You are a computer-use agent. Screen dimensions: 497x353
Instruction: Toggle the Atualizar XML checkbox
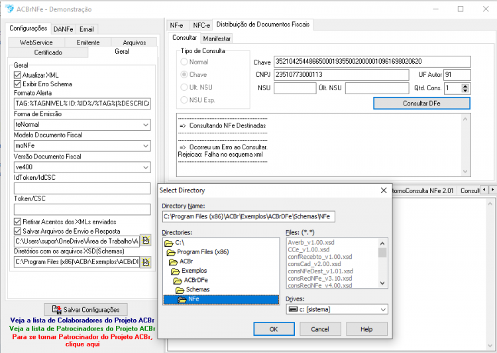tap(17, 75)
